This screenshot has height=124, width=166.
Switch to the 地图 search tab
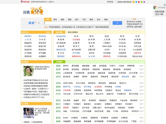click(62, 19)
